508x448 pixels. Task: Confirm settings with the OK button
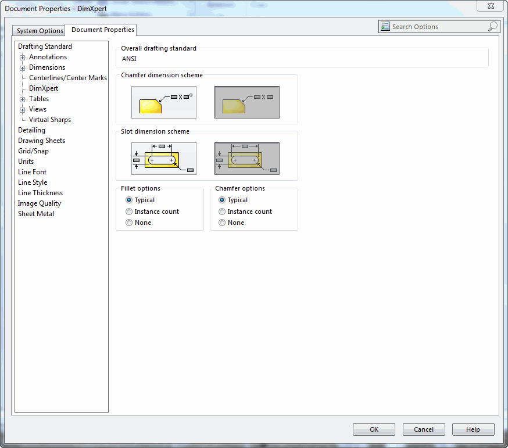[374, 429]
